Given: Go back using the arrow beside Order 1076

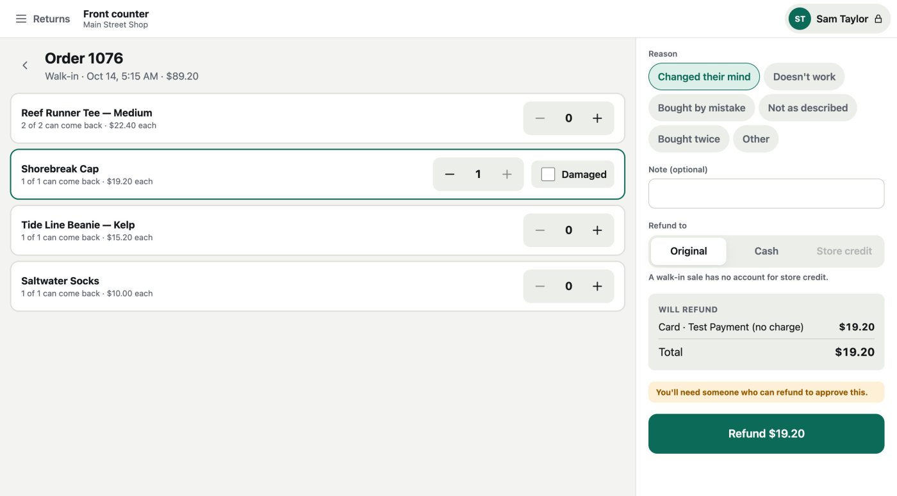Looking at the screenshot, I should coord(25,65).
